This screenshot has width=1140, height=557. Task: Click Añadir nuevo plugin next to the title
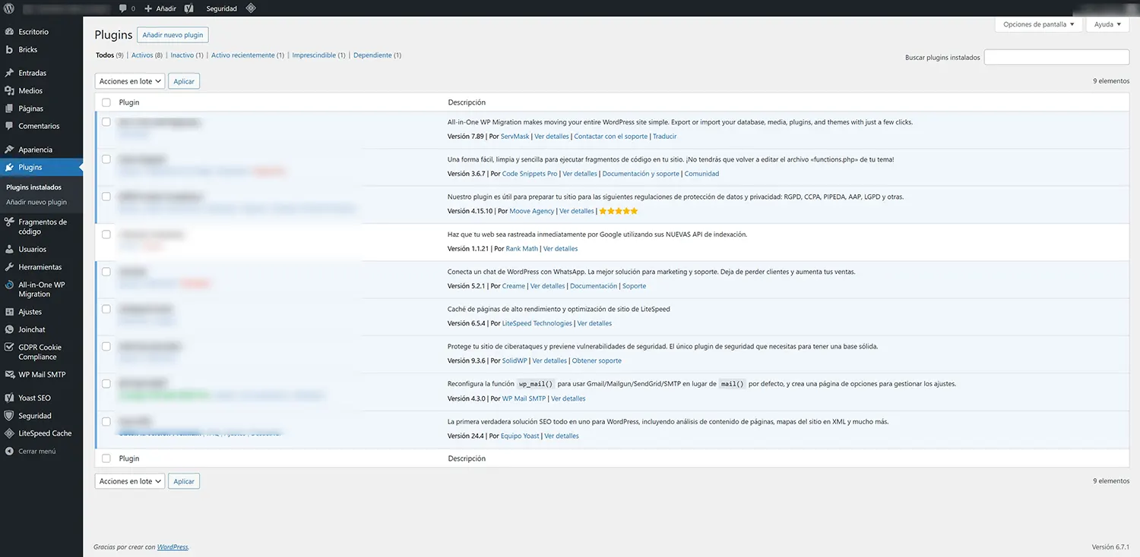[x=173, y=34]
